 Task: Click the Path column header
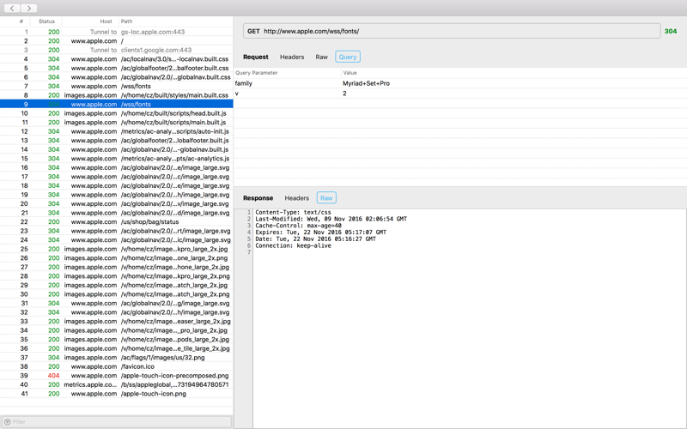pyautogui.click(x=126, y=21)
